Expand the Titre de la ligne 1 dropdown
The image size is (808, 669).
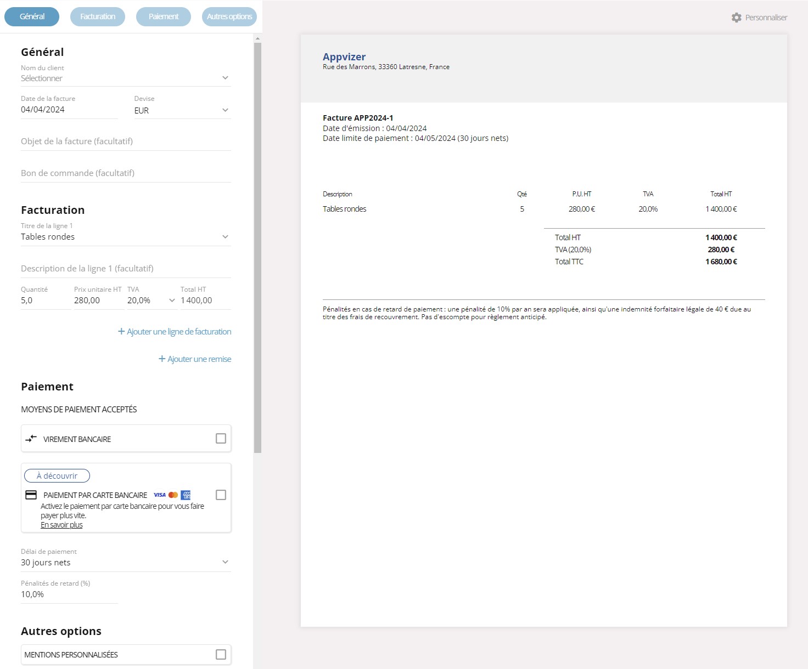[x=126, y=237]
